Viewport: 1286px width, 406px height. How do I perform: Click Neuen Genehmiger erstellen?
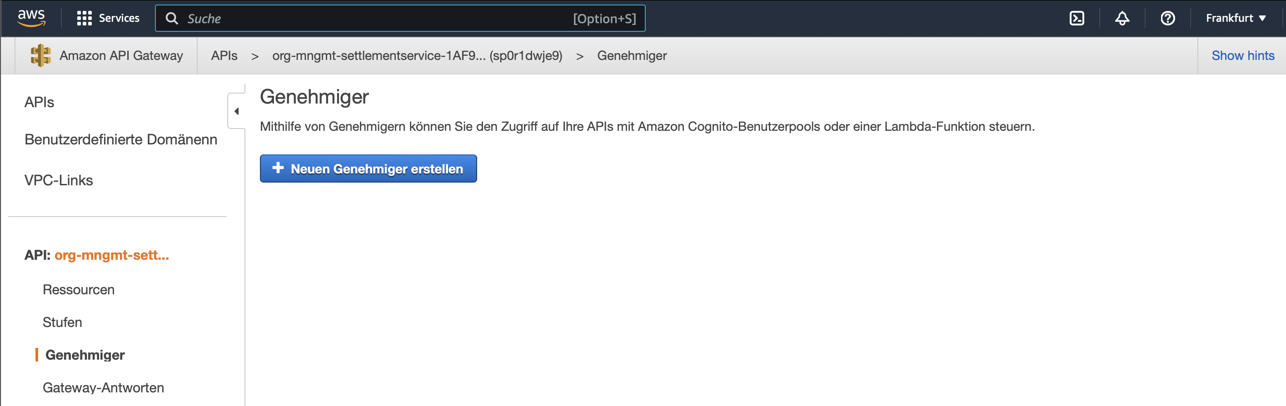(x=369, y=168)
